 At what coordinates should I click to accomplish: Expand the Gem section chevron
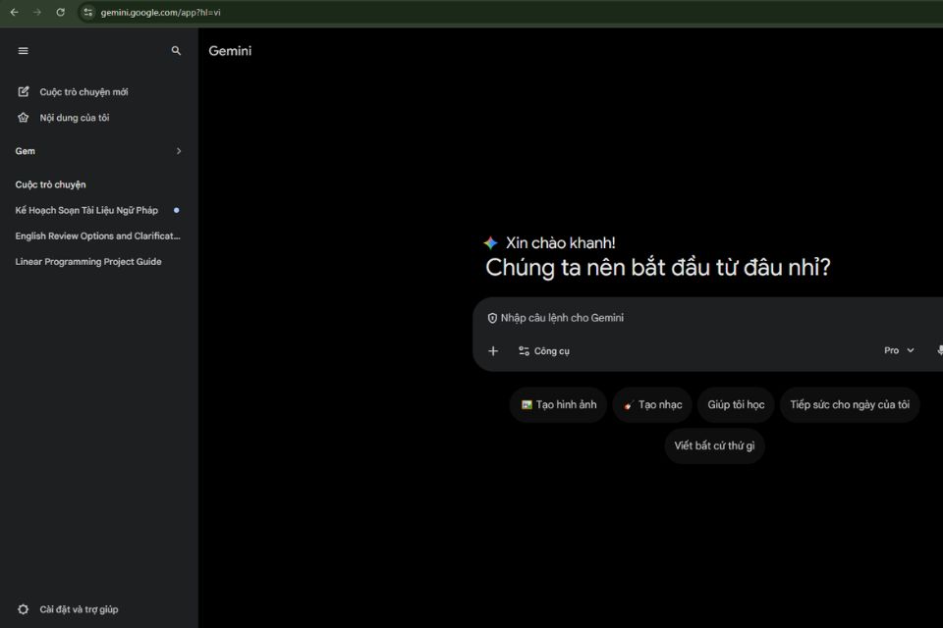coord(179,151)
